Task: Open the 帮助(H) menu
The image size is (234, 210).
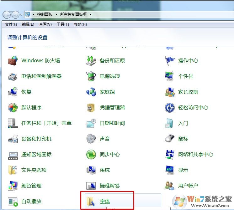Action: (80, 24)
